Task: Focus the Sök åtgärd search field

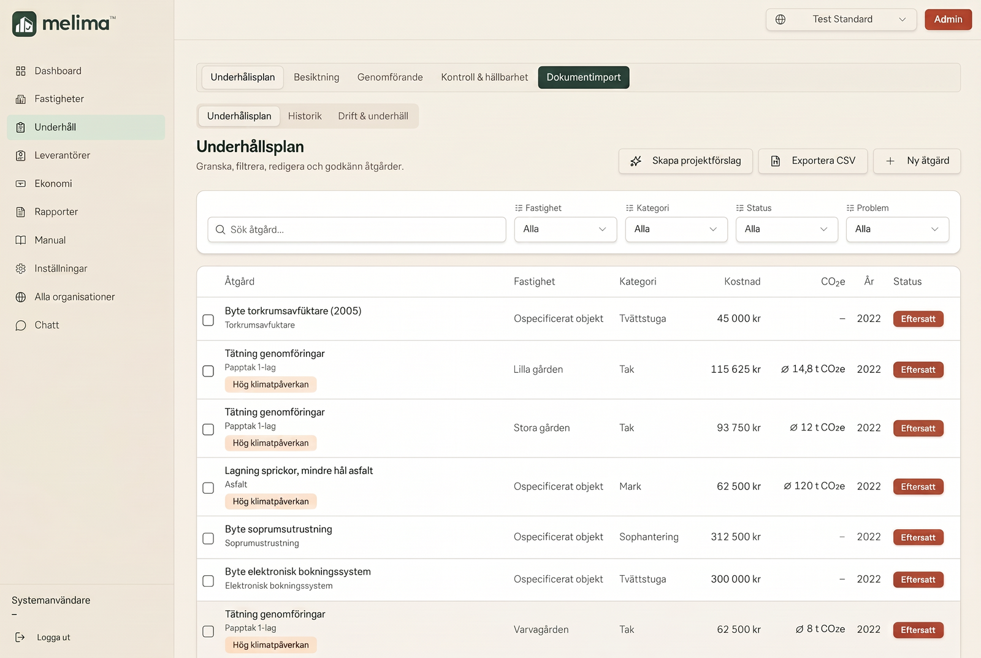Action: 357,230
